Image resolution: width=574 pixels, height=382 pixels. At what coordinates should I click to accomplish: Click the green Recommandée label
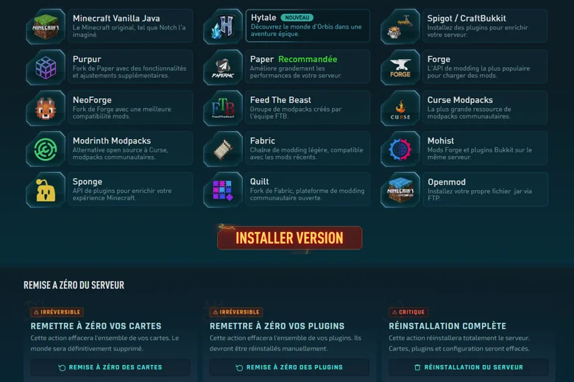[x=308, y=59]
